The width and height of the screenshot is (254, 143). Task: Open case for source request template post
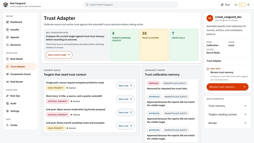(x=125, y=86)
